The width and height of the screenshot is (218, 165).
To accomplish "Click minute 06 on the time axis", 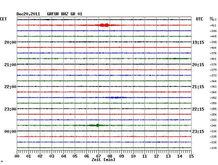I will click(x=87, y=156).
